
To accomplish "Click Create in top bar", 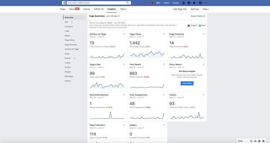I will (x=176, y=3).
